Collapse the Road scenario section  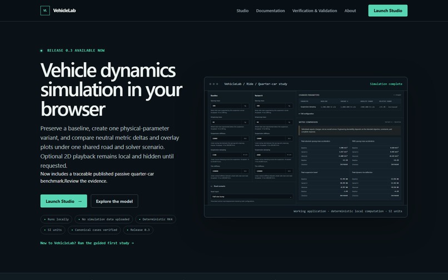pyautogui.click(x=218, y=186)
